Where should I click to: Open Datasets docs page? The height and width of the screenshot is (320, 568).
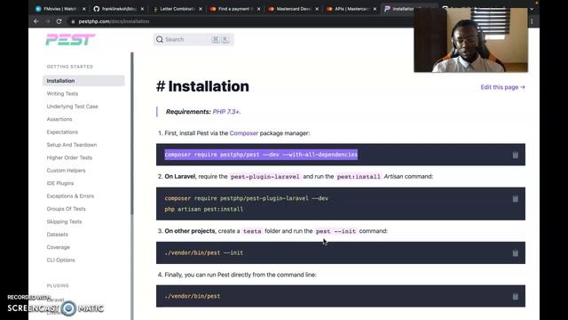point(57,235)
